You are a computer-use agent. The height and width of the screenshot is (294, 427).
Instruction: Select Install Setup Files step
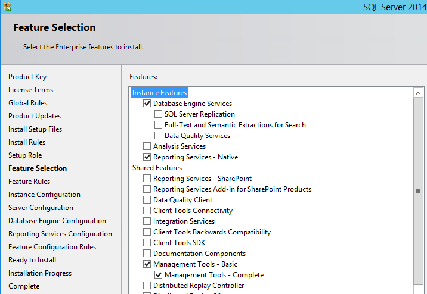click(x=35, y=129)
